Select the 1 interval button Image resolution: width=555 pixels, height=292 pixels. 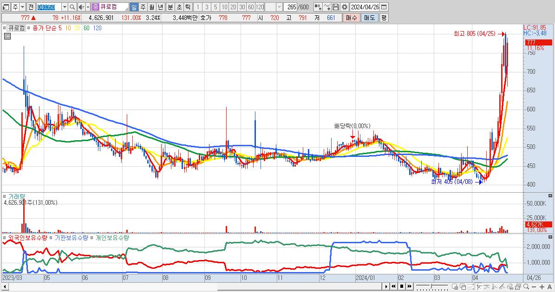click(198, 7)
